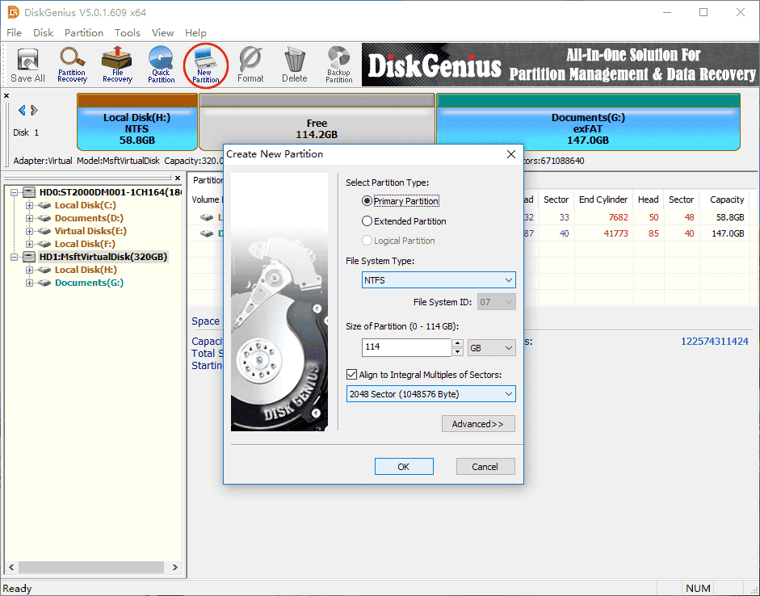Open the File System ID dropdown
This screenshot has width=760, height=596.
pyautogui.click(x=497, y=302)
